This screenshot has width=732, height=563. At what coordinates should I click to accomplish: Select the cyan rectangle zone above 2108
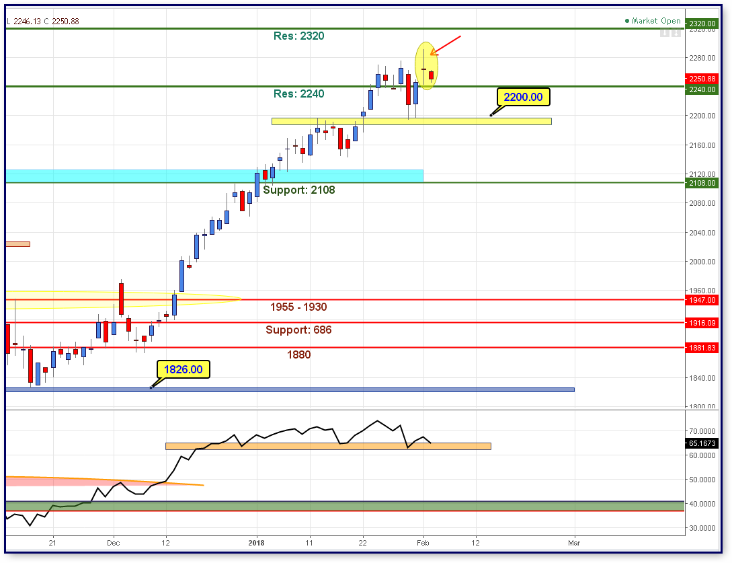click(x=214, y=176)
